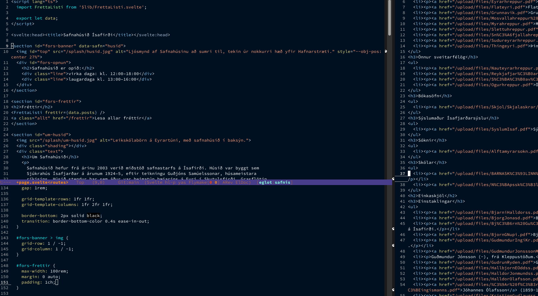
Task: Click the 'max-width: 100rem;' line
Action: [45, 271]
